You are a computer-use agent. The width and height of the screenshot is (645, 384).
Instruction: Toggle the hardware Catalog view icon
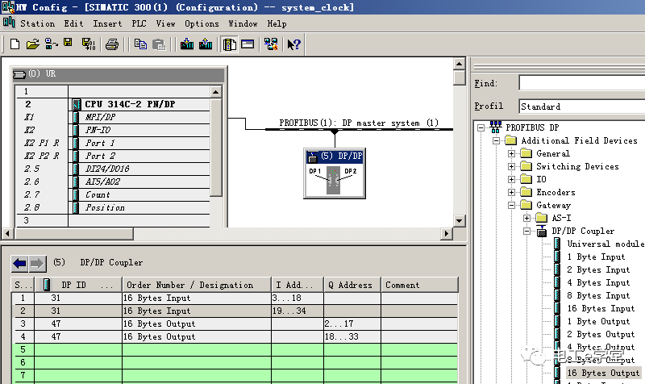(229, 44)
